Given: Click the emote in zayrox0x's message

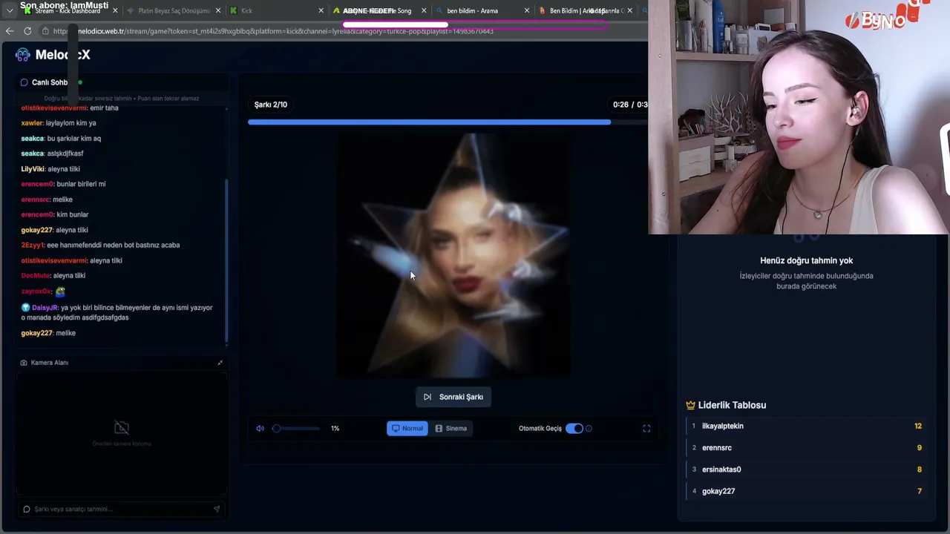Looking at the screenshot, I should click(60, 291).
